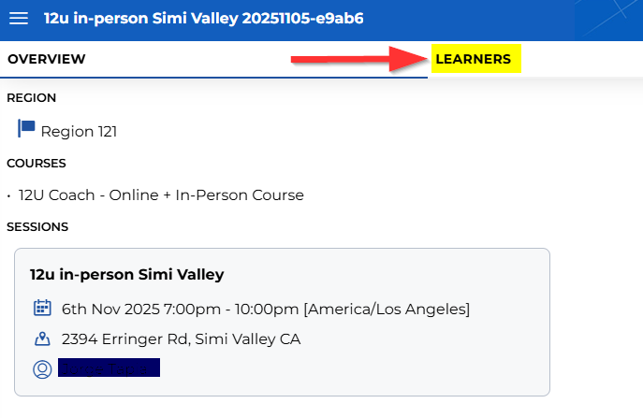Viewport: 643px width, 418px height.
Task: Click the bullet before the 12U Coach course
Action: point(8,196)
